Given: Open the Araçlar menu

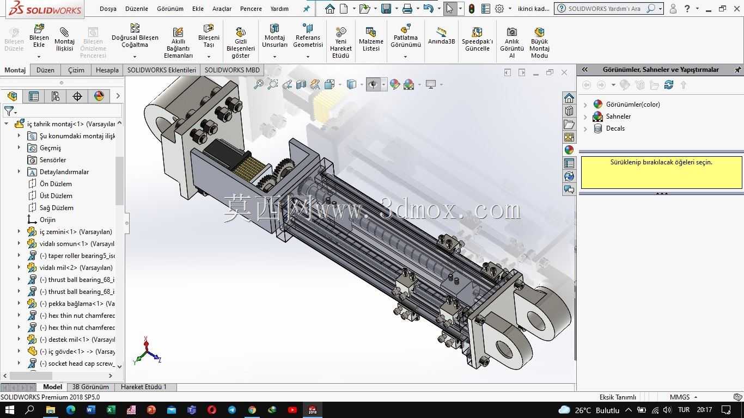Looking at the screenshot, I should click(x=222, y=9).
